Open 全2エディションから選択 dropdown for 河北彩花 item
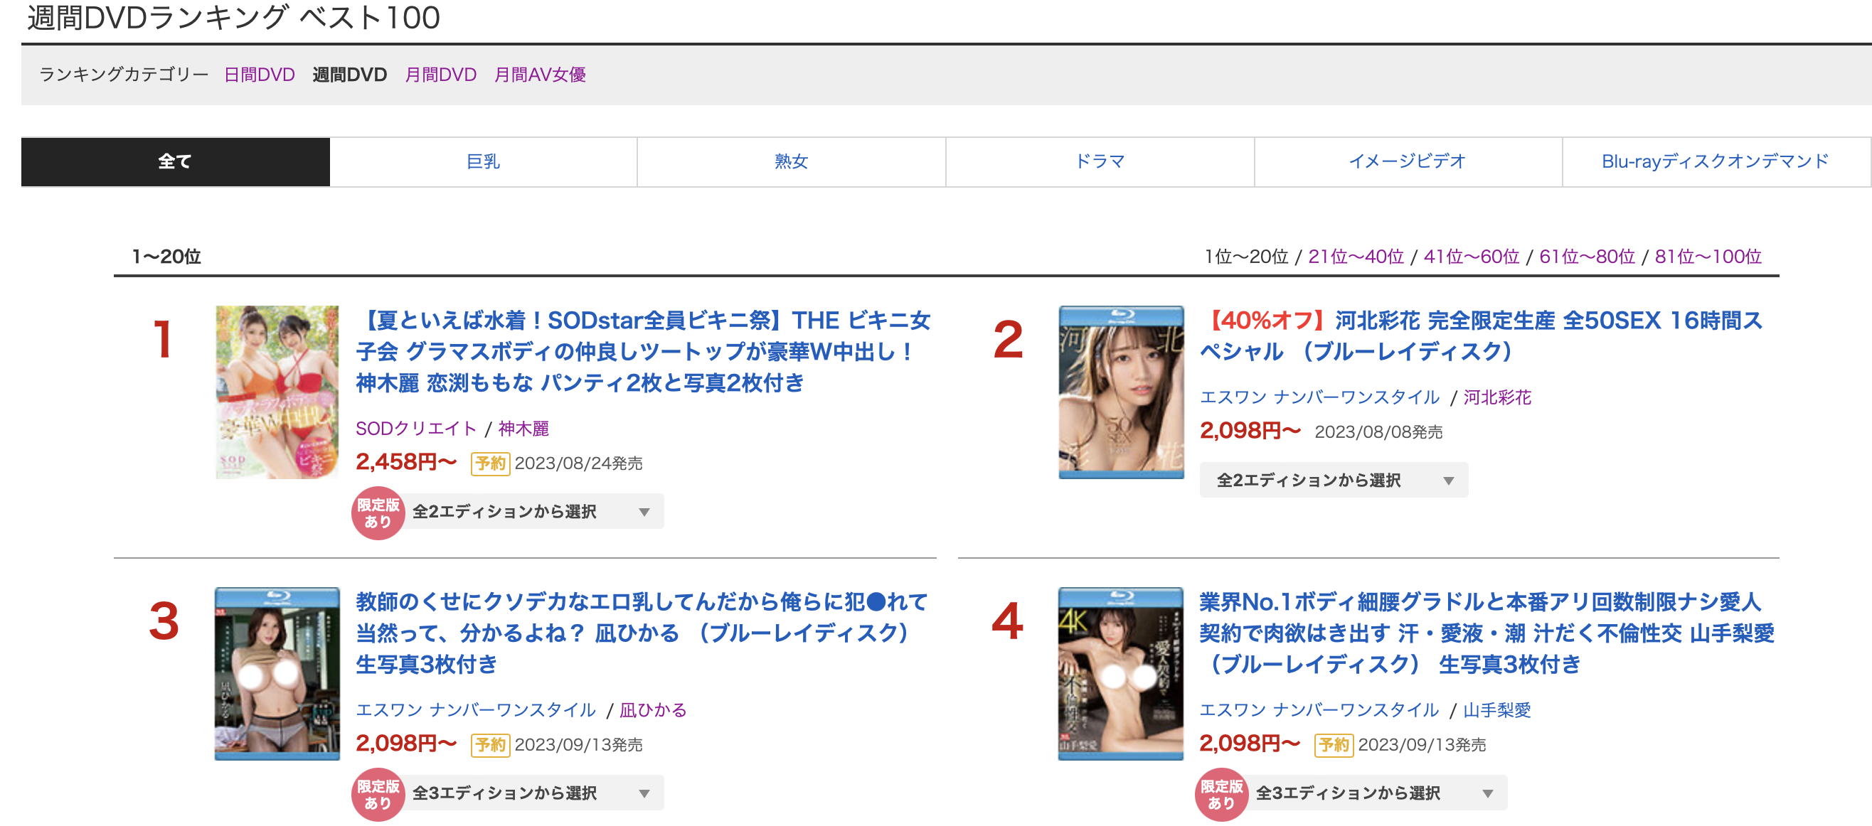The image size is (1872, 826). 1335,480
